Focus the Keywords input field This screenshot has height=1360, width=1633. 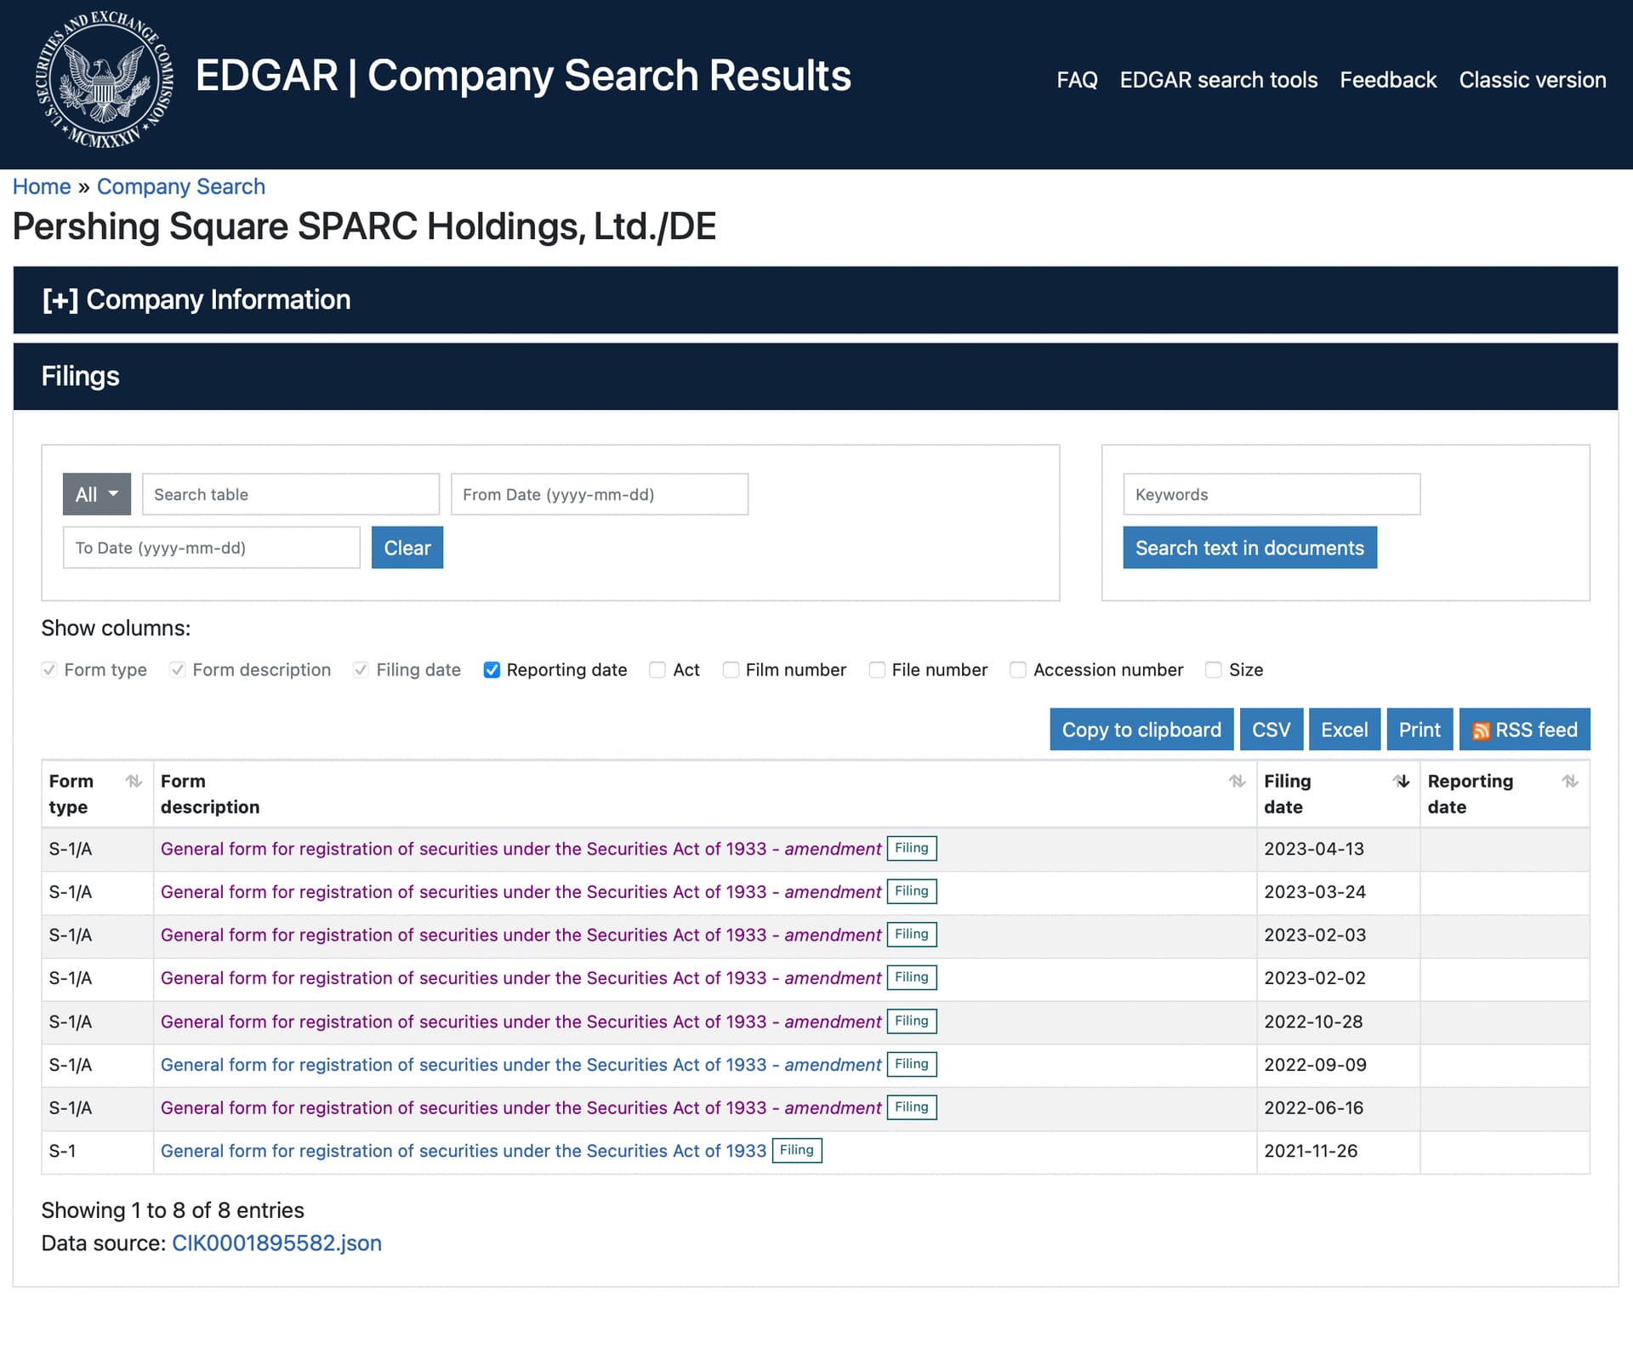click(x=1272, y=494)
